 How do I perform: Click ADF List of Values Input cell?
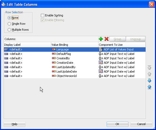(122, 49)
